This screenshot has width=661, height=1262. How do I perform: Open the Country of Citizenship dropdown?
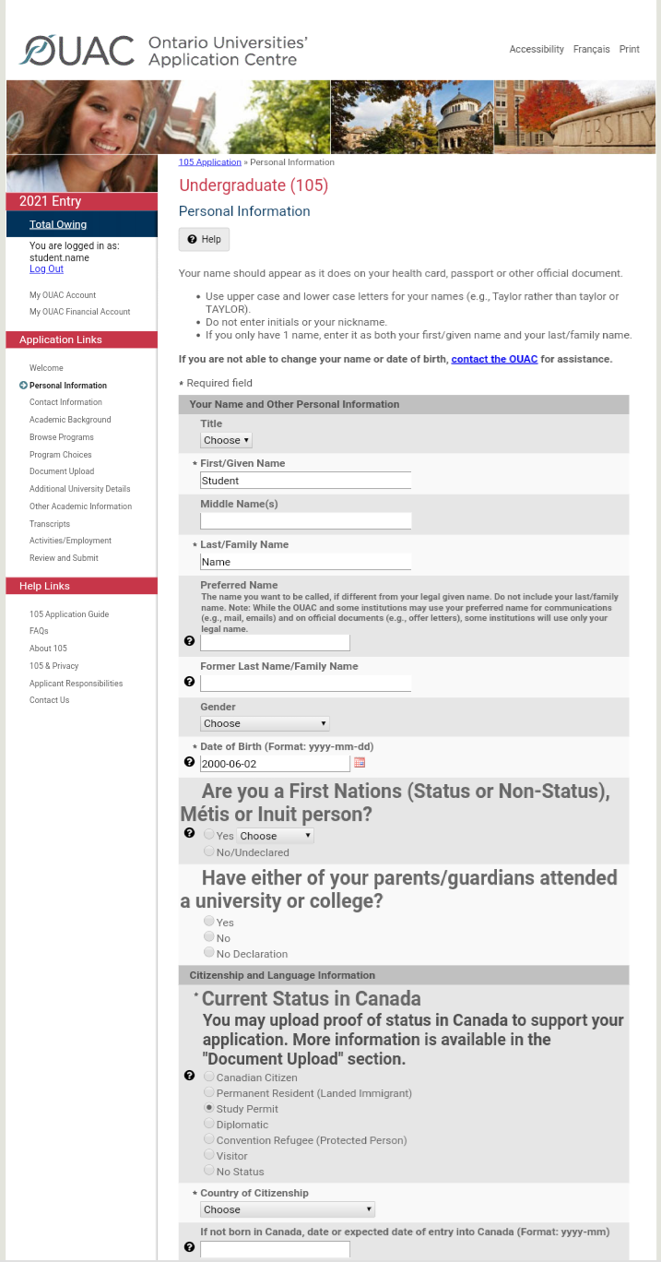click(287, 1208)
